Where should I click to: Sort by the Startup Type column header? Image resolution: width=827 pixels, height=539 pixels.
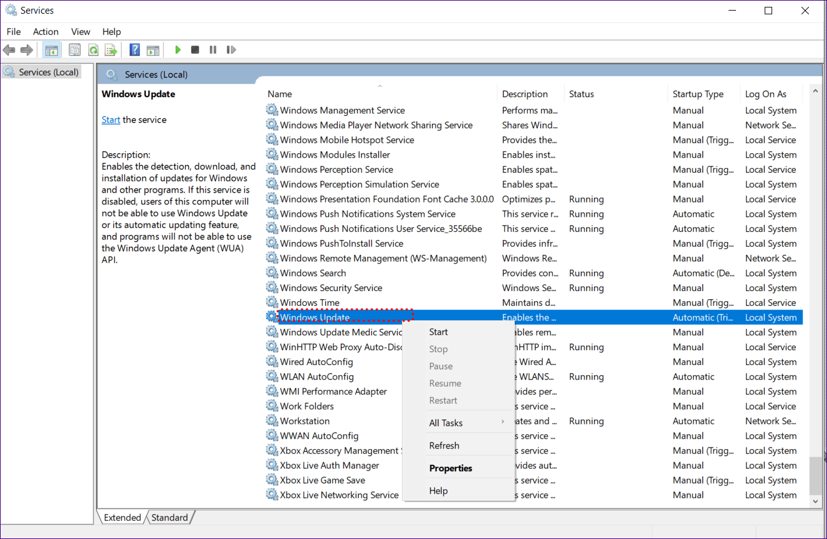point(698,94)
